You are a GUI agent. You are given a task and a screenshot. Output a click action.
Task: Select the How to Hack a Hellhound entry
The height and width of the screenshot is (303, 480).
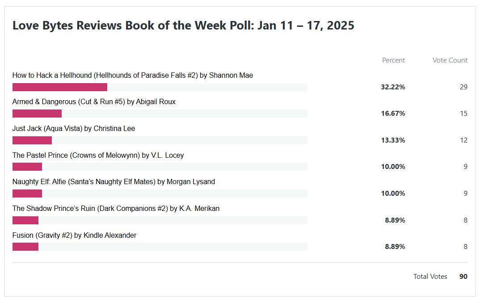pos(133,76)
